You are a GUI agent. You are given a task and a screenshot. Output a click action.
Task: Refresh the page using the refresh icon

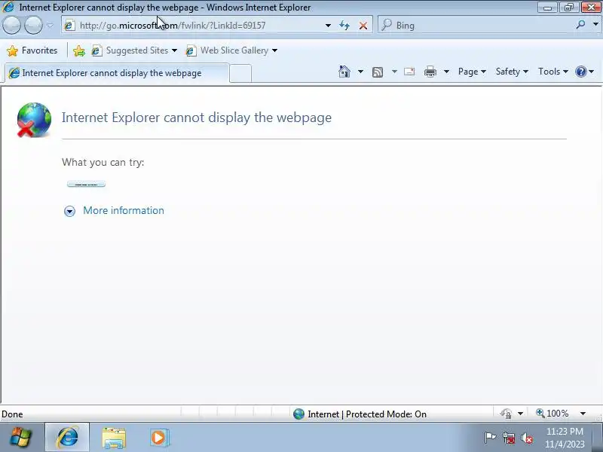(x=344, y=26)
